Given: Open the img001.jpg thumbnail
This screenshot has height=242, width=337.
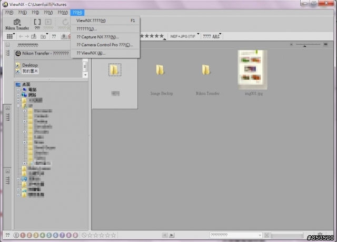Looking at the screenshot, I should pyautogui.click(x=252, y=69).
